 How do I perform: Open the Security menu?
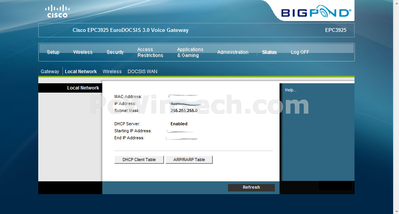click(x=115, y=52)
